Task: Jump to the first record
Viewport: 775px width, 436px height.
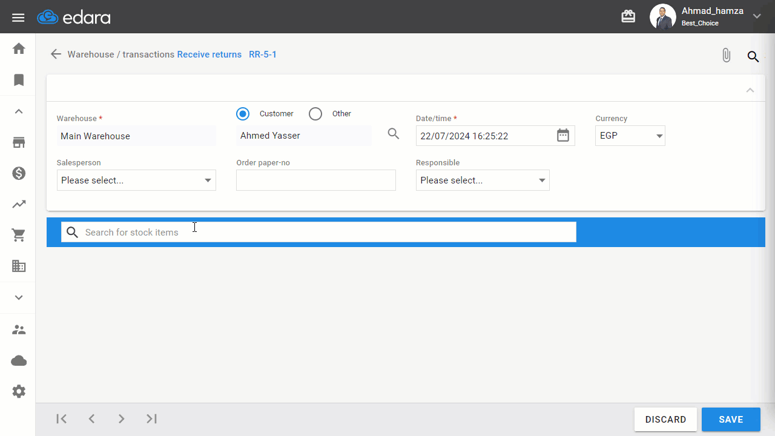Action: [61, 418]
